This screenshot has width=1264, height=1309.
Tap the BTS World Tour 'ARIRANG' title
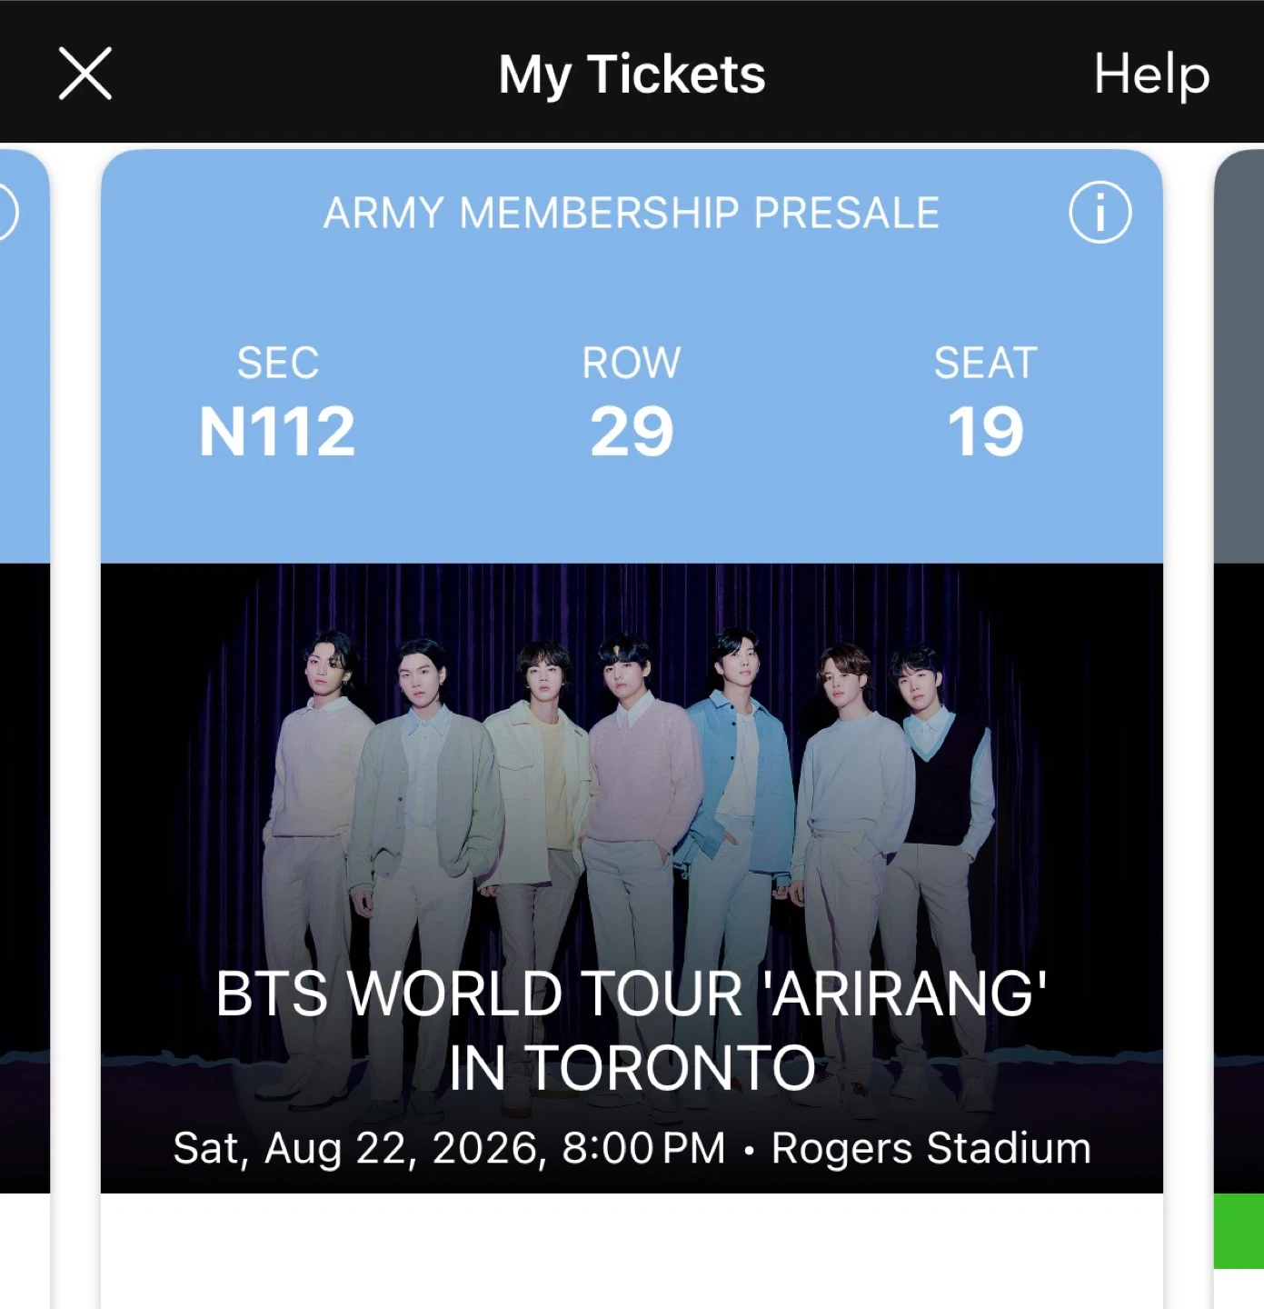(632, 1029)
